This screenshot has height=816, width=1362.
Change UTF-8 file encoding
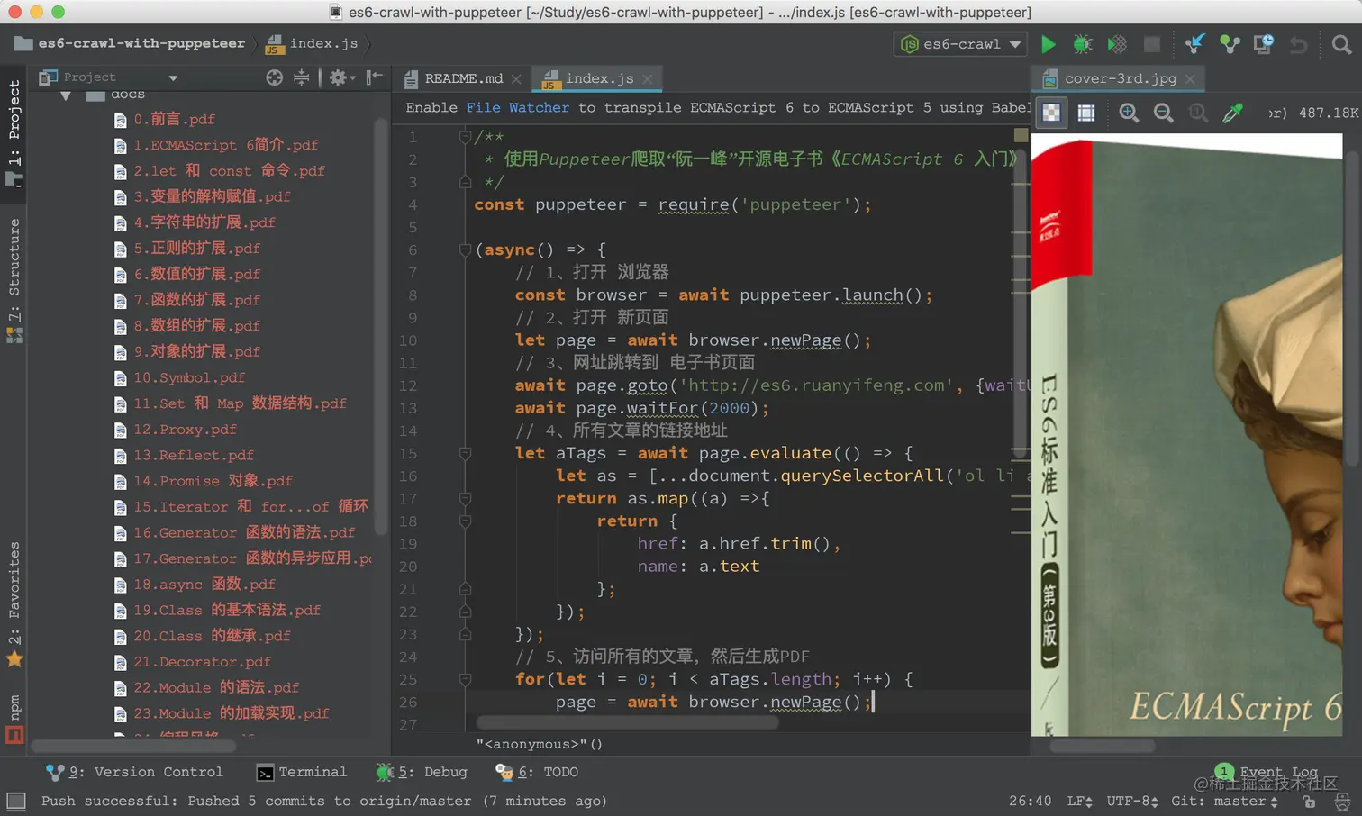click(1132, 801)
